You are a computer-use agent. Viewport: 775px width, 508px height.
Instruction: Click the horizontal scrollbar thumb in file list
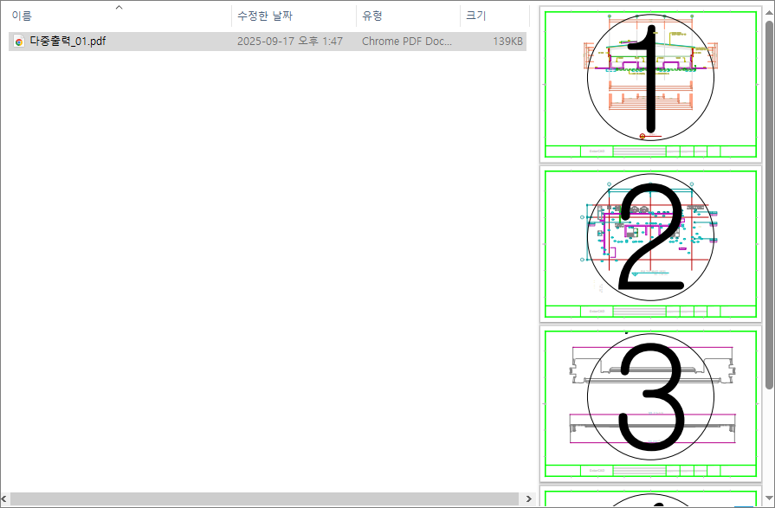(x=264, y=499)
